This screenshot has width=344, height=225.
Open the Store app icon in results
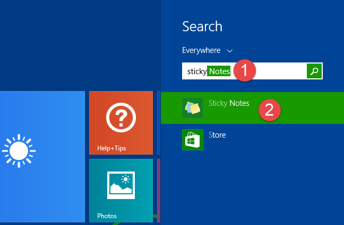[193, 140]
